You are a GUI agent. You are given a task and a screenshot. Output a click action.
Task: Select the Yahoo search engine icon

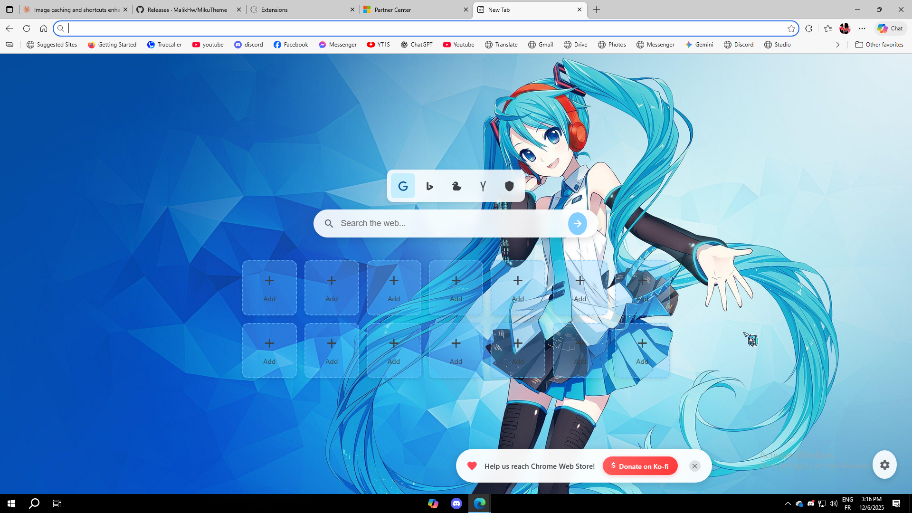483,186
